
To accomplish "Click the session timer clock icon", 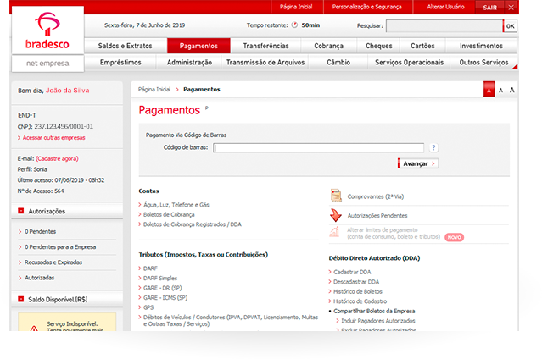I will point(294,26).
